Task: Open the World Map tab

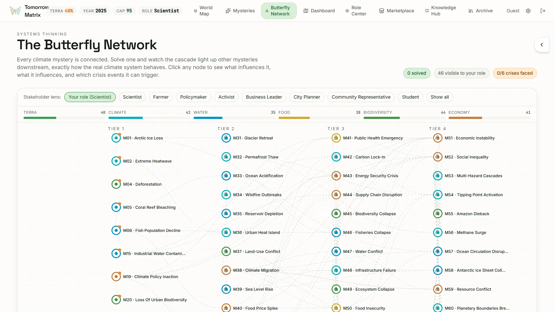Action: point(203,11)
